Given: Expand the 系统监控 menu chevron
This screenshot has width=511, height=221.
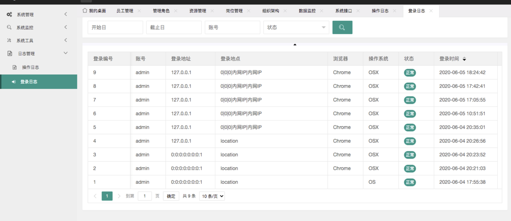Looking at the screenshot, I should [65, 27].
